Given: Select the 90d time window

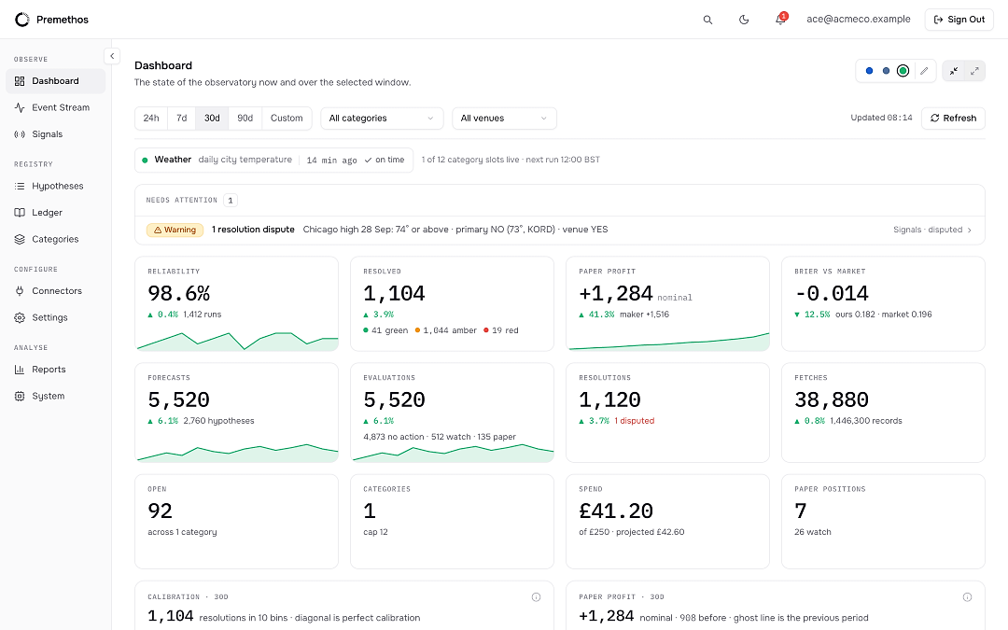Looking at the screenshot, I should pyautogui.click(x=245, y=119).
